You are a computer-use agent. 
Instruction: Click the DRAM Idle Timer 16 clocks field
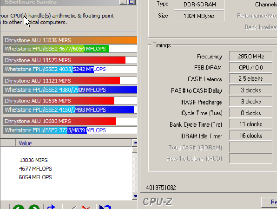251,135
